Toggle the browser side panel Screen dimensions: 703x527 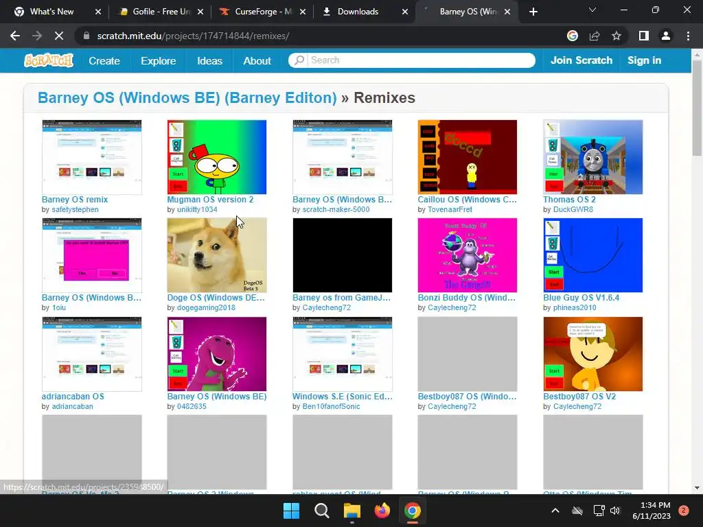[x=644, y=36]
